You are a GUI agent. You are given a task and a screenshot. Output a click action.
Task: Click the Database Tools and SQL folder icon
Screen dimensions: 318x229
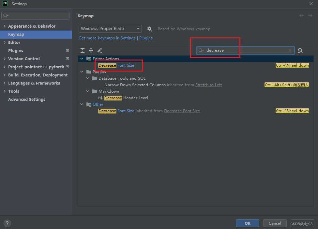(x=95, y=78)
